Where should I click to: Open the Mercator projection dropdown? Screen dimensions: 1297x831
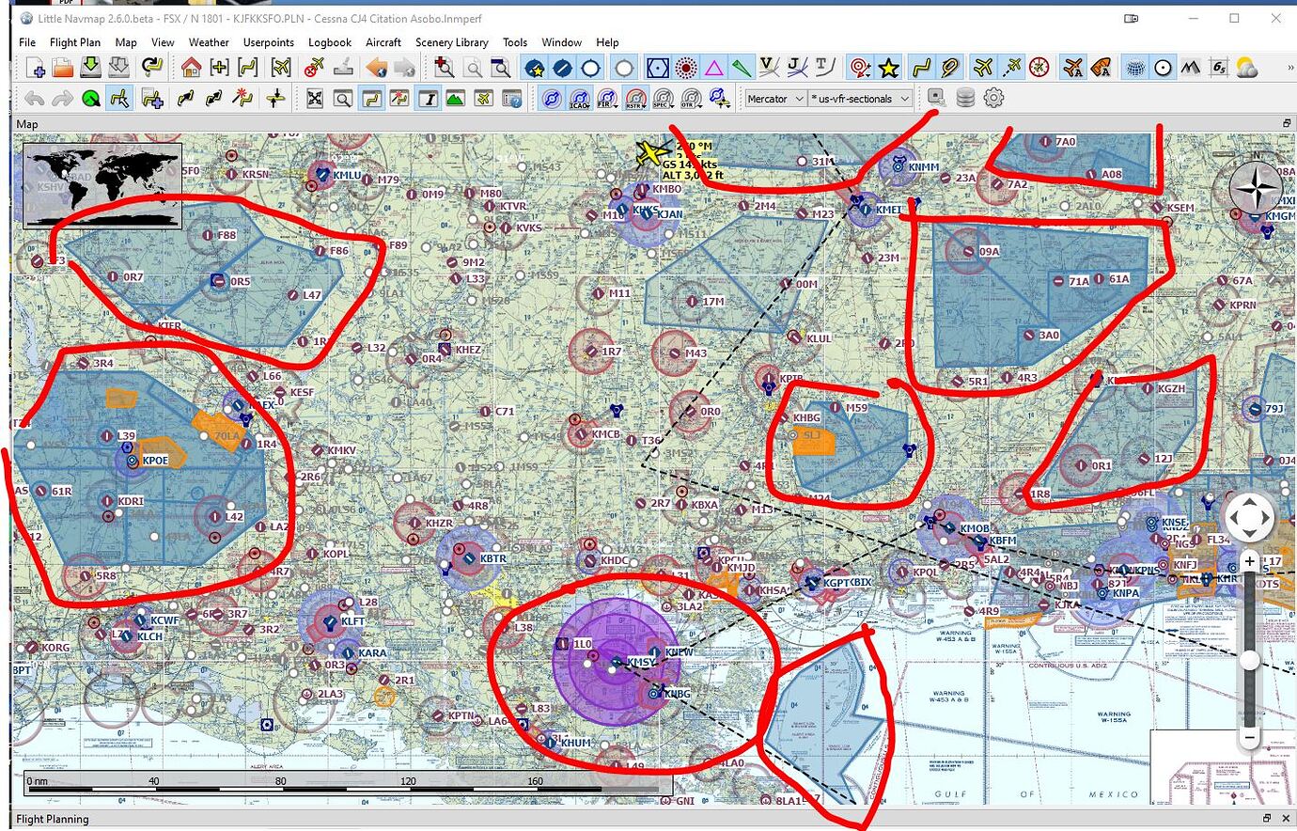point(774,98)
